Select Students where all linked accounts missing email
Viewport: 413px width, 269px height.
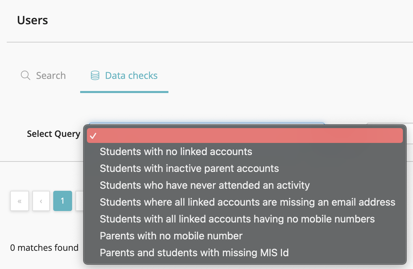tap(245, 202)
